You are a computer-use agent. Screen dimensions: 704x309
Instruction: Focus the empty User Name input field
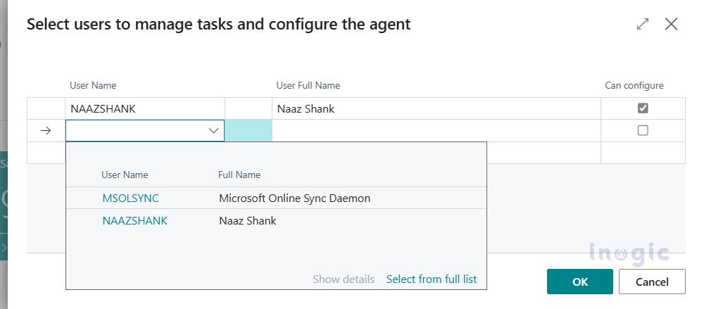137,130
